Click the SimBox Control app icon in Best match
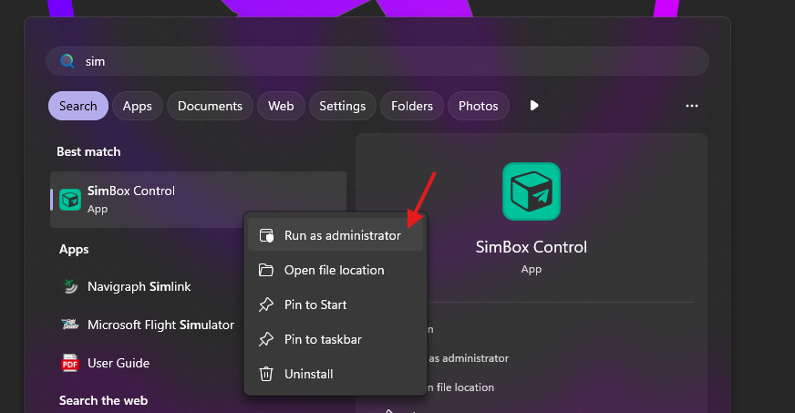 [x=70, y=200]
